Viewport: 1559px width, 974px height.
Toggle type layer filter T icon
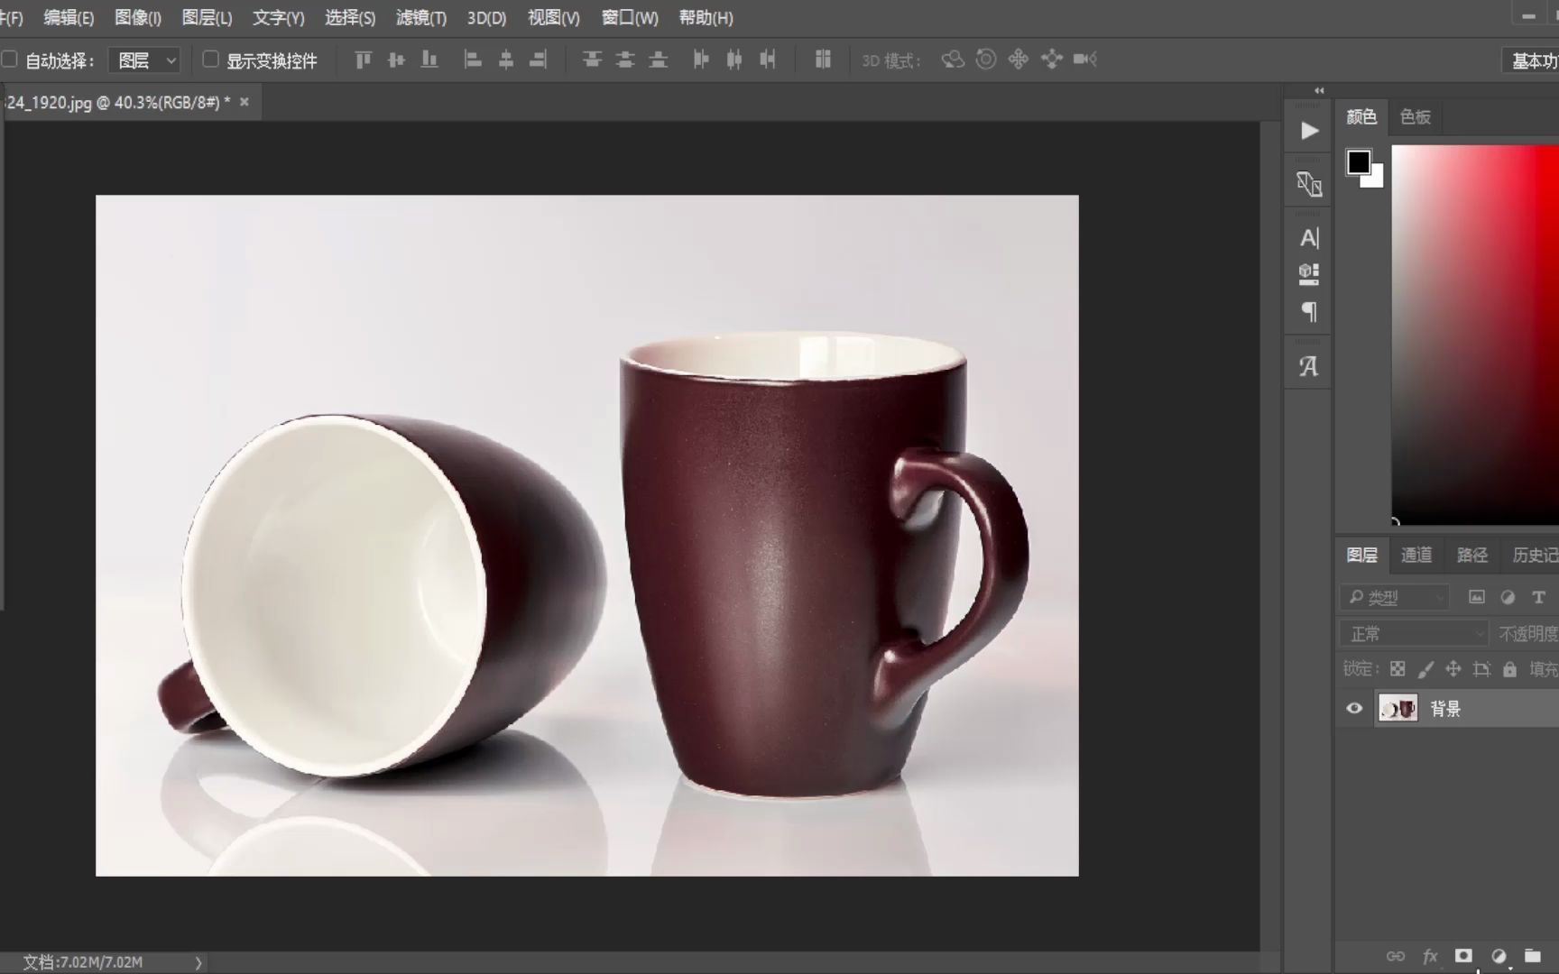tap(1539, 597)
